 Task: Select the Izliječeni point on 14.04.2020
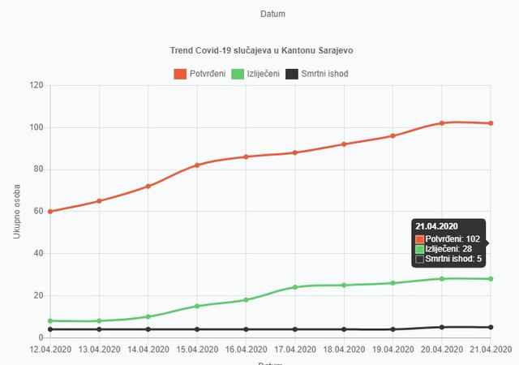(148, 316)
